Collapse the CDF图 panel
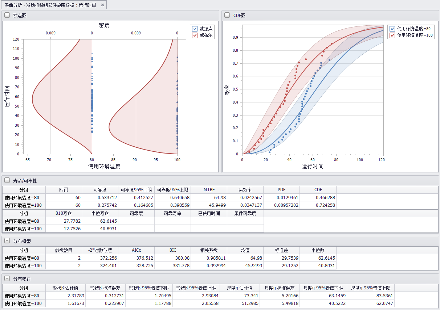 pos(227,15)
